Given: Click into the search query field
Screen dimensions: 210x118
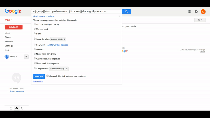Looking at the screenshot, I should coord(76,12).
